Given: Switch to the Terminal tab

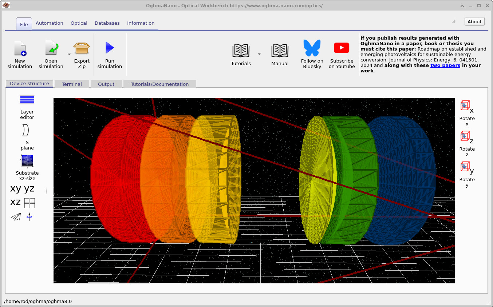Looking at the screenshot, I should (72, 84).
